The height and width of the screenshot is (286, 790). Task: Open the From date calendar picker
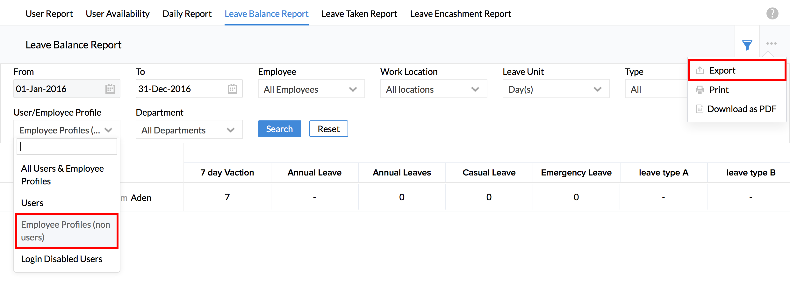[110, 89]
